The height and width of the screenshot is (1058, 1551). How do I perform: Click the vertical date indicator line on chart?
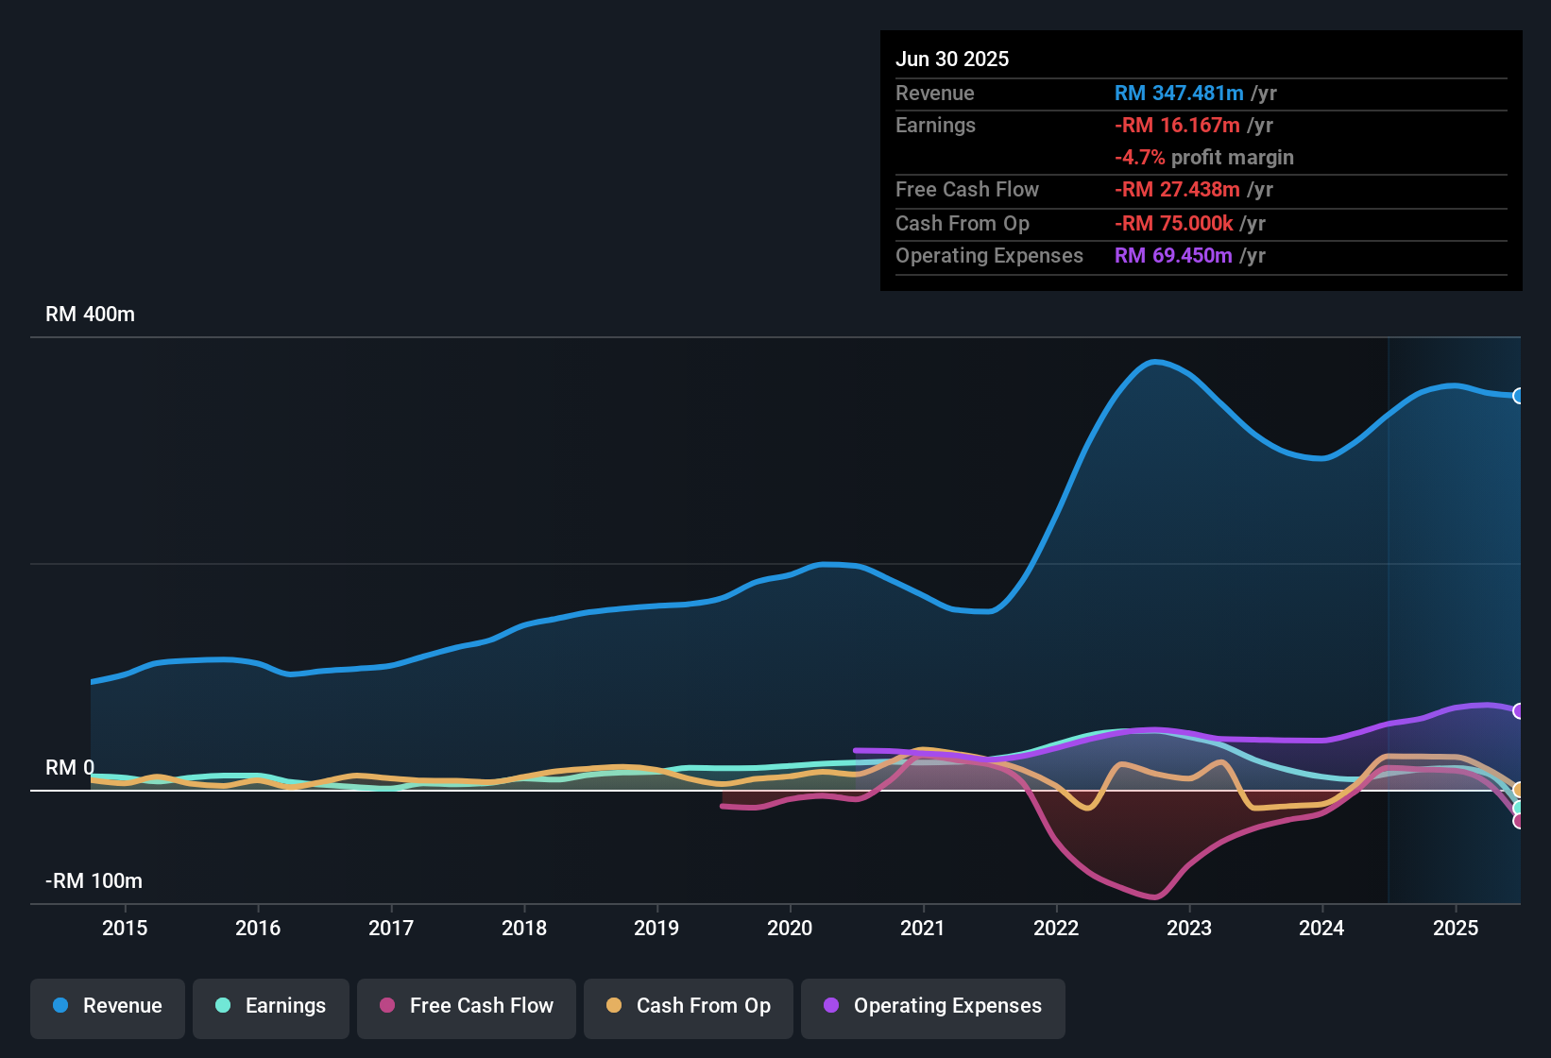coord(1389,614)
